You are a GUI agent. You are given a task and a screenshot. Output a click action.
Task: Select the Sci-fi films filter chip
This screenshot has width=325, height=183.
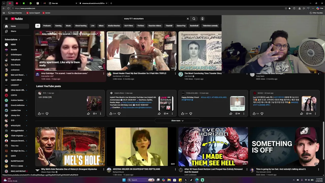(129, 26)
